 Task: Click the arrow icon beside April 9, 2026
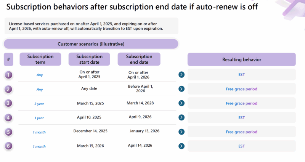pyautogui.click(x=181, y=118)
